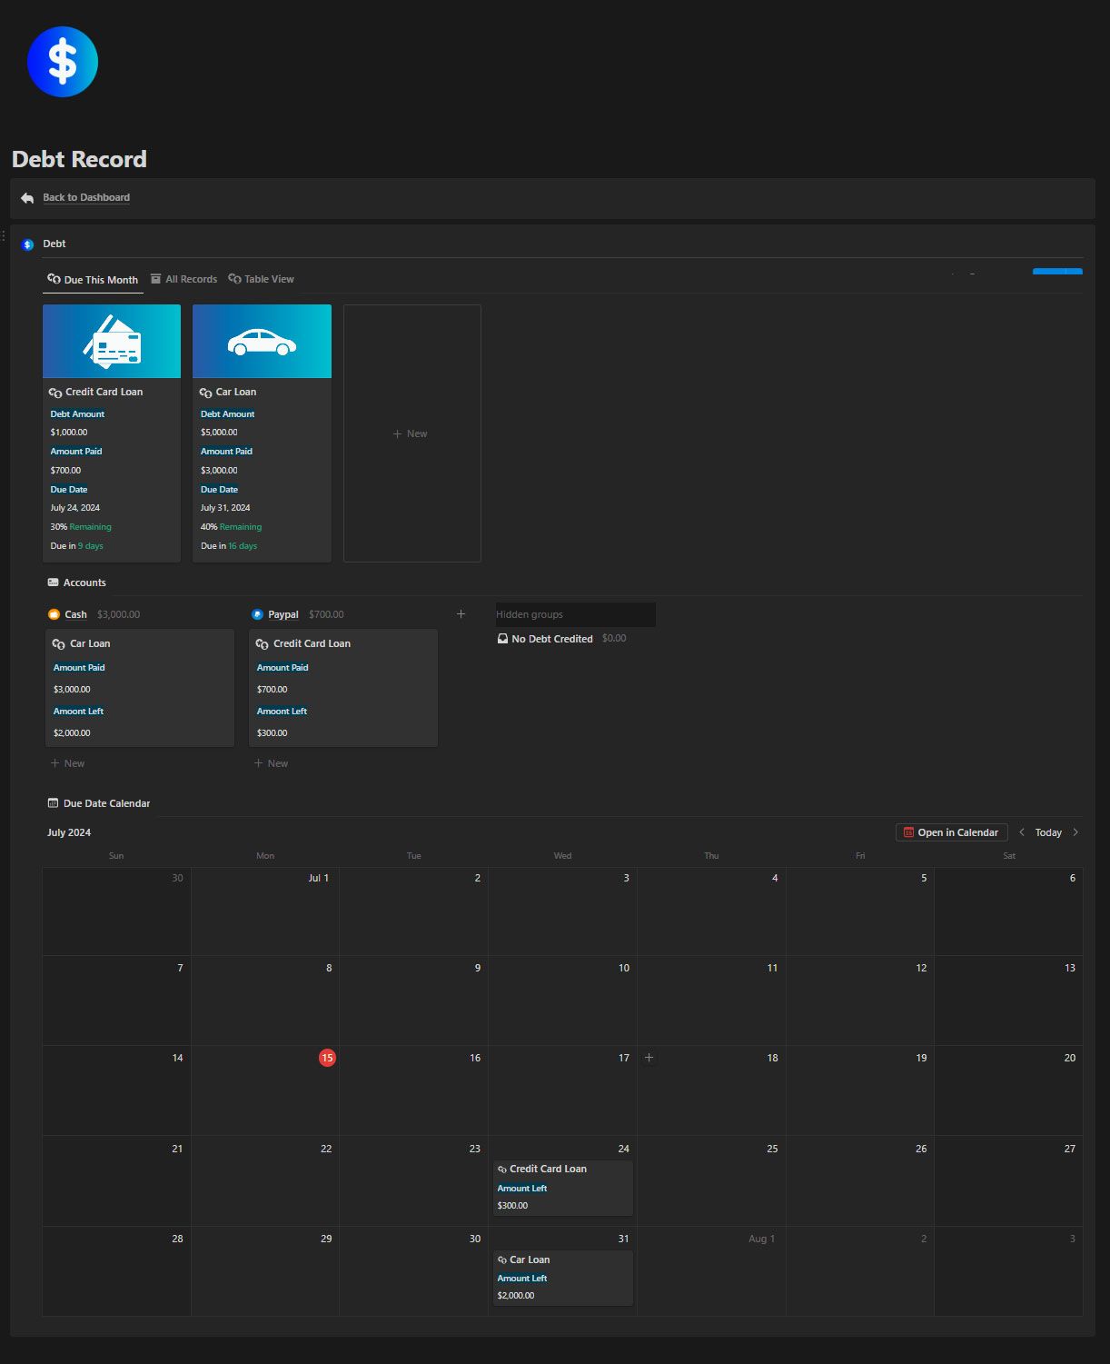Viewport: 1110px width, 1364px height.
Task: Add a new board group with plus icon
Action: (x=461, y=614)
